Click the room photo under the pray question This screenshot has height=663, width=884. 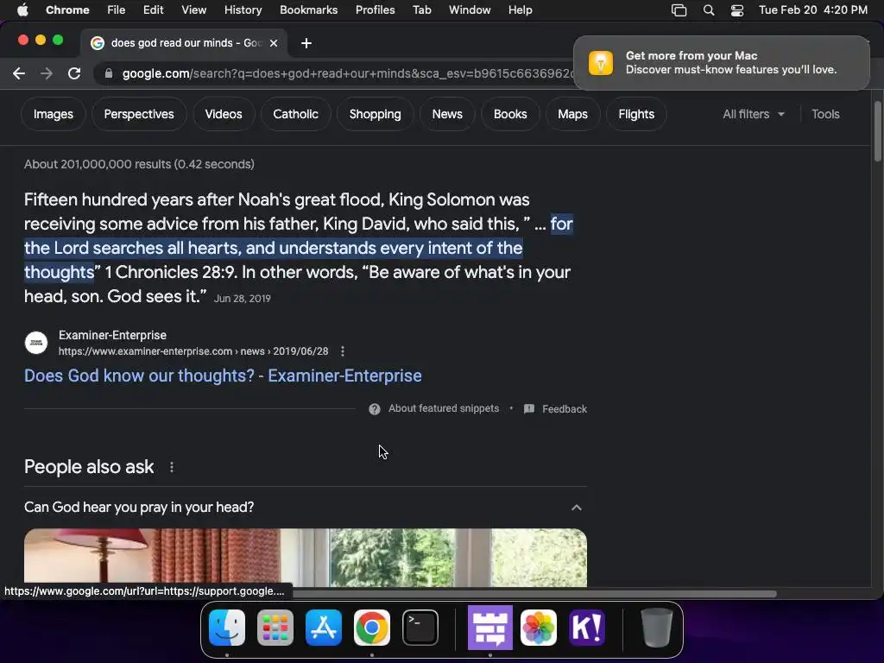pos(306,558)
